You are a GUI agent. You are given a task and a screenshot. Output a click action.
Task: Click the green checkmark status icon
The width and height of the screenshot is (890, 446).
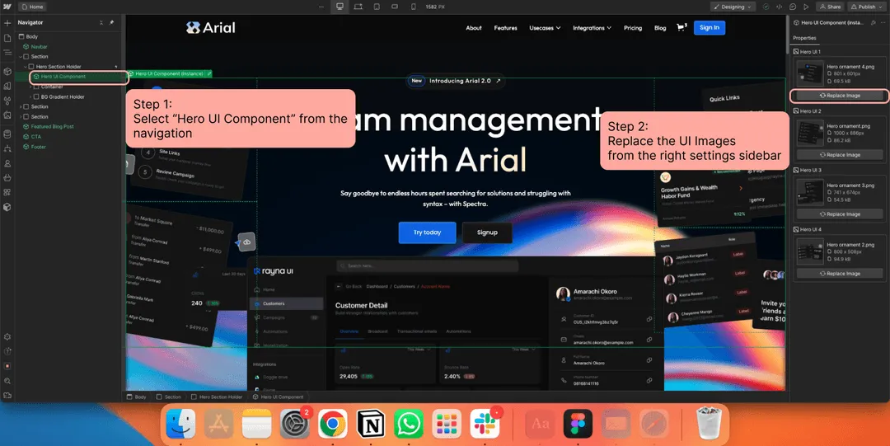coord(766,7)
